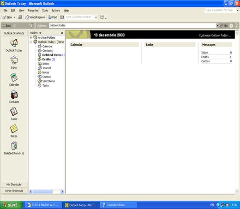This screenshot has height=209, width=240.
Task: Open the Address Book toolbar icon
Action: point(62,17)
